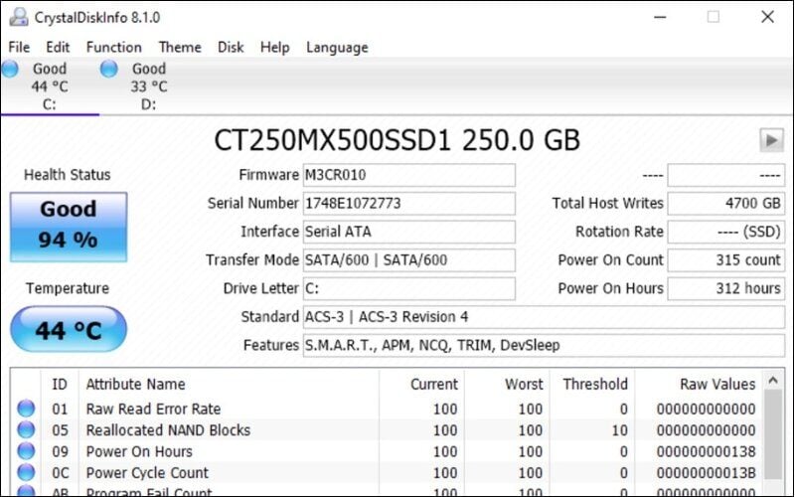
Task: Select the D: drive status orb
Action: [109, 69]
